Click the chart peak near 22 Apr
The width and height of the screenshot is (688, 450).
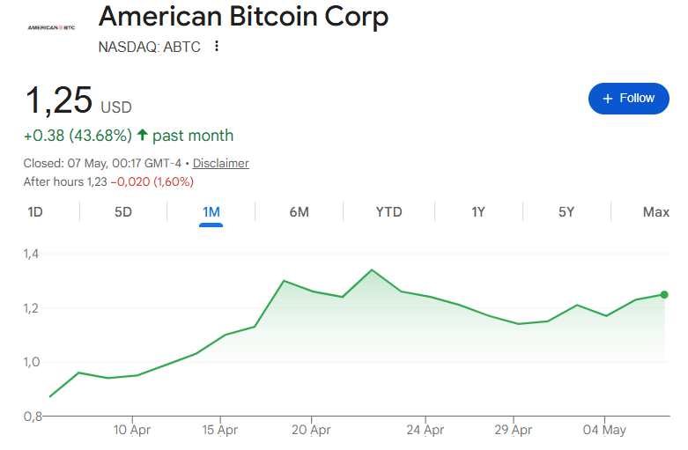point(372,269)
